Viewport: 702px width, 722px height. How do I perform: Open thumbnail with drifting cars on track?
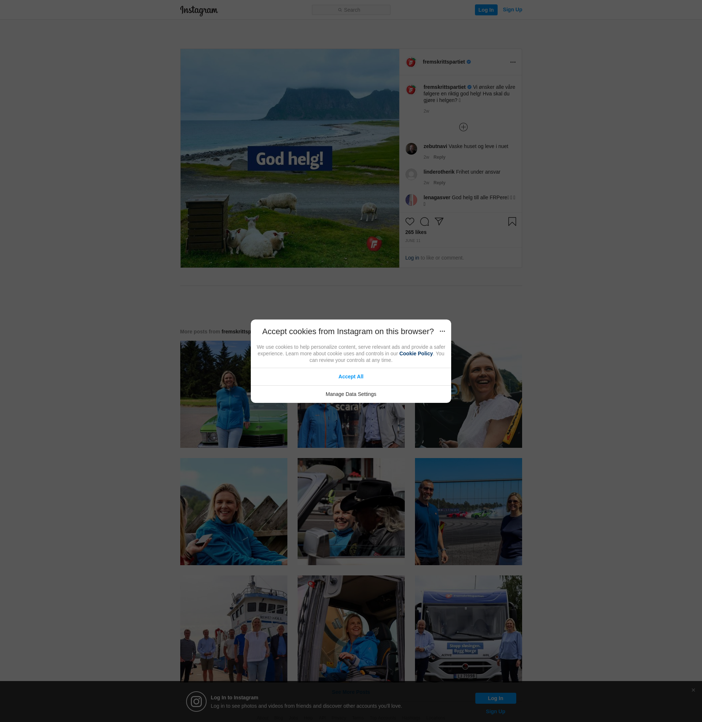pyautogui.click(x=468, y=511)
